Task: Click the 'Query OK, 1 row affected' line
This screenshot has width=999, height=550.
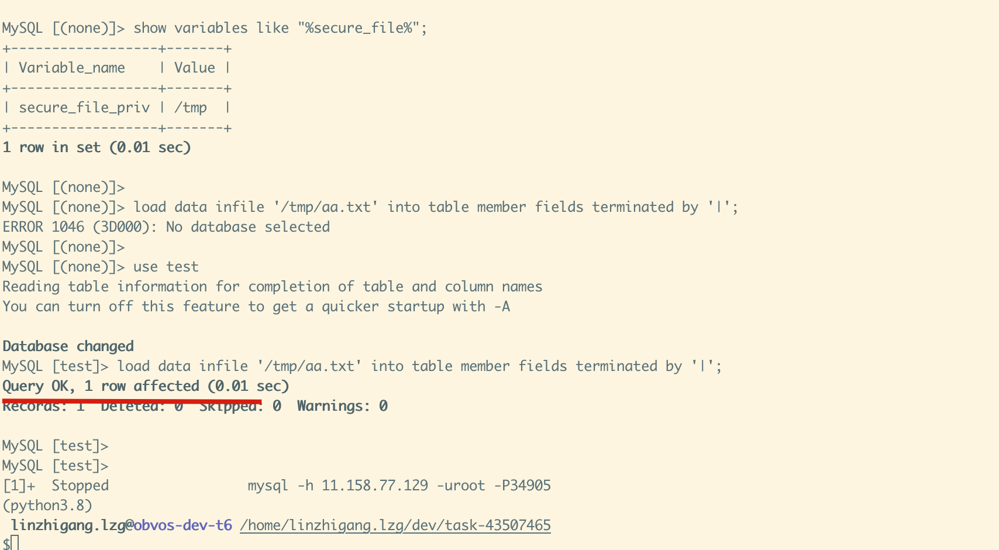Action: coord(146,386)
